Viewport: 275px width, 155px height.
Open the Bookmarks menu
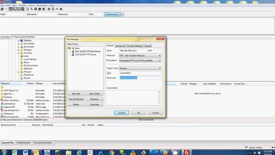(x=42, y=6)
